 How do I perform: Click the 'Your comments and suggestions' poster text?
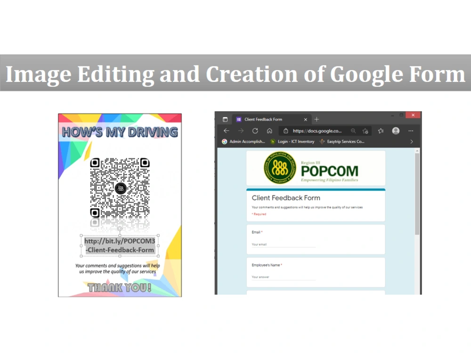pyautogui.click(x=117, y=269)
